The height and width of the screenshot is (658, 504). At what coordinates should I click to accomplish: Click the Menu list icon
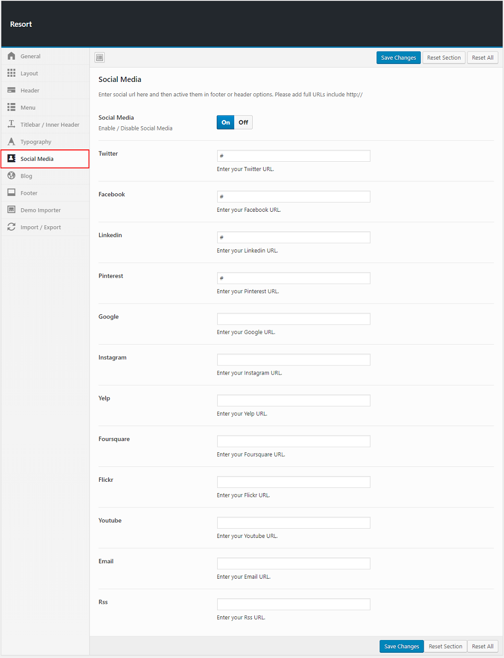pos(11,107)
